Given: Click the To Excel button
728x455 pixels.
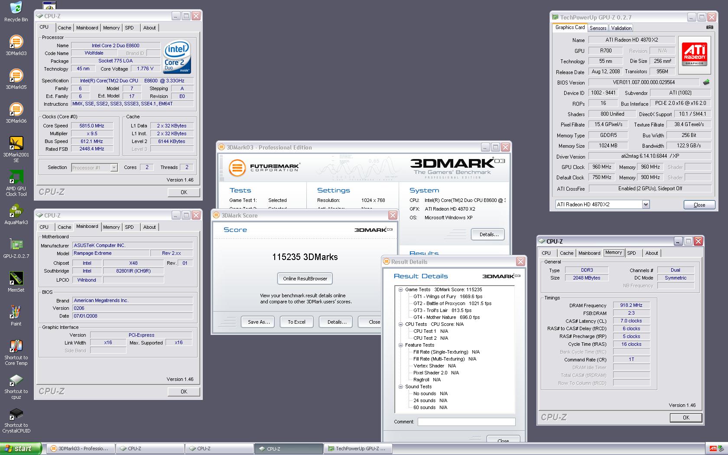Looking at the screenshot, I should click(296, 322).
